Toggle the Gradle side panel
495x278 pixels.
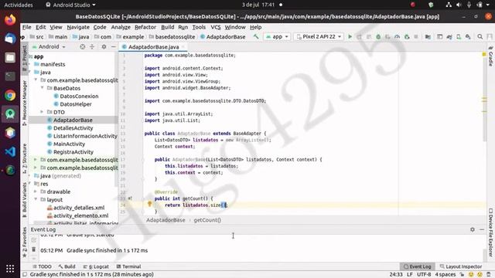[x=490, y=56]
